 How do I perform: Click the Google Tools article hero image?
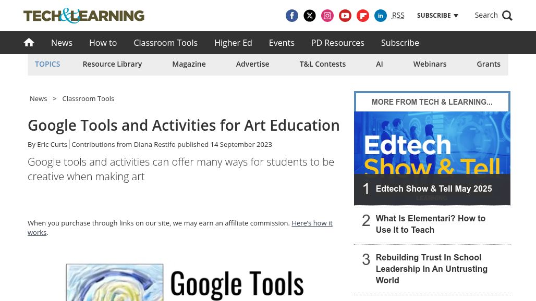(185, 282)
